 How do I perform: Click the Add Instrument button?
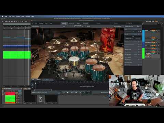point(118,26)
